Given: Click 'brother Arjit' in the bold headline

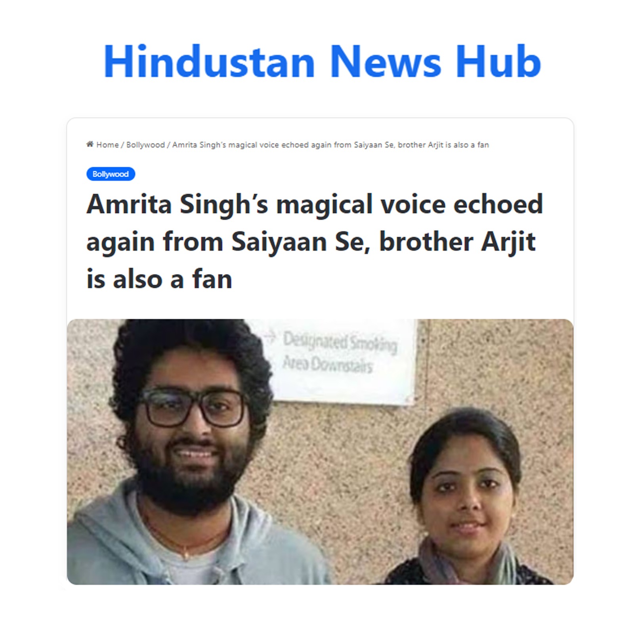Looking at the screenshot, I should pos(457,241).
